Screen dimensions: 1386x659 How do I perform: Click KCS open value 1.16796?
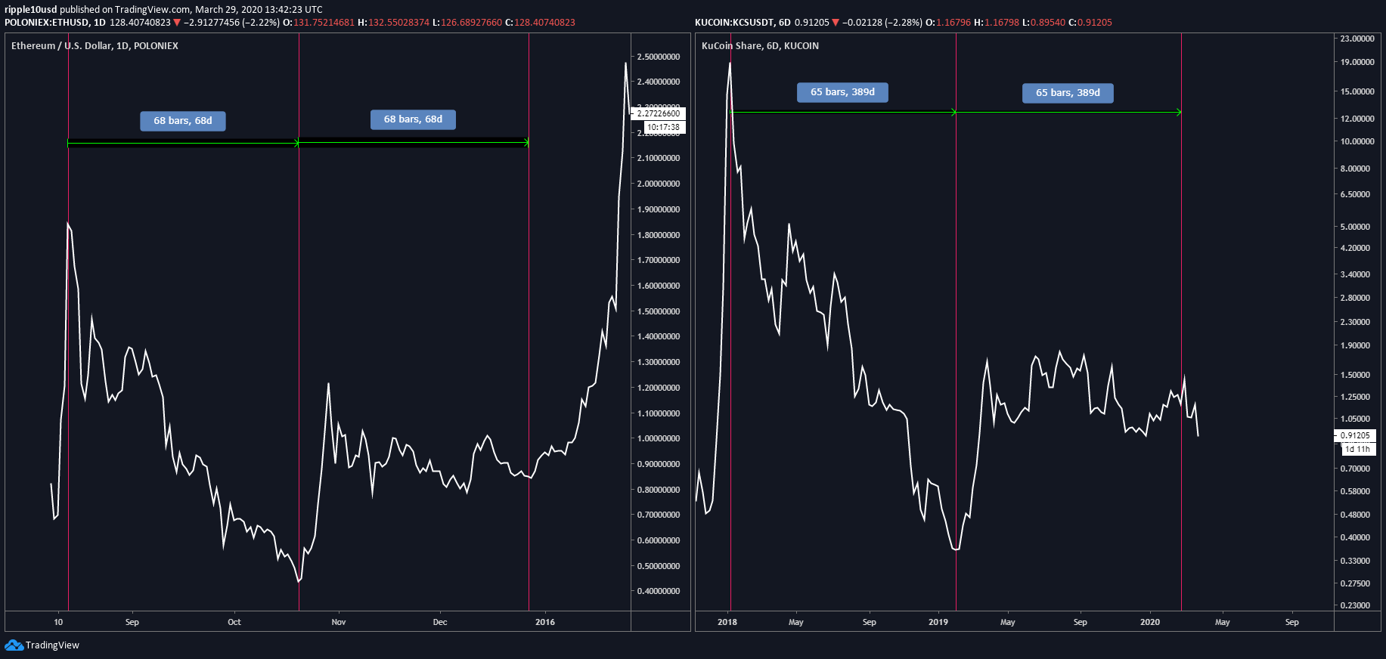pyautogui.click(x=953, y=23)
